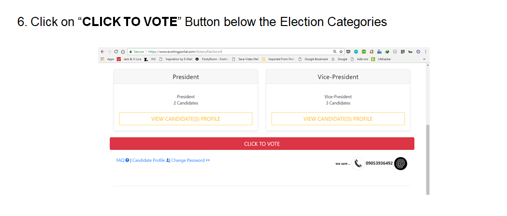Open Chrome three-dot menu
The image size is (507, 216).
[x=425, y=52]
